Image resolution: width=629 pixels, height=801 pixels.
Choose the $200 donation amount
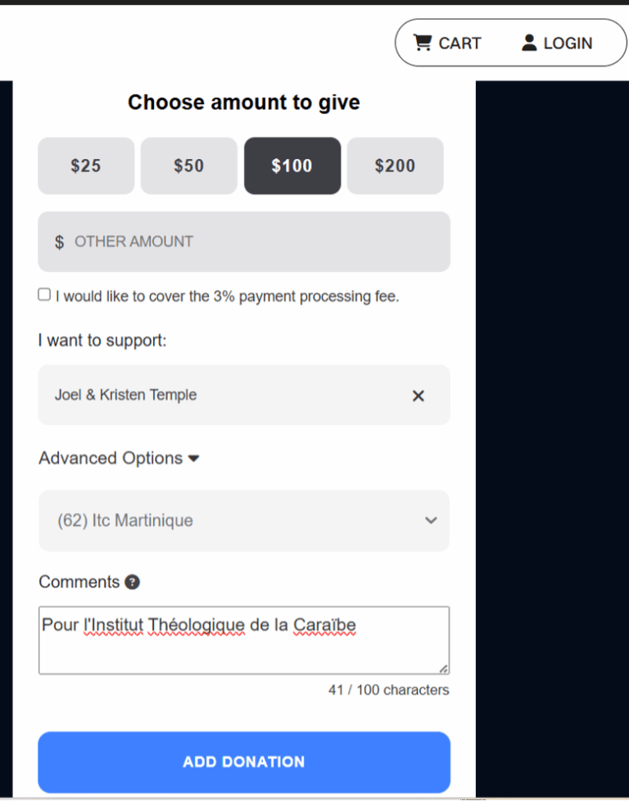395,165
